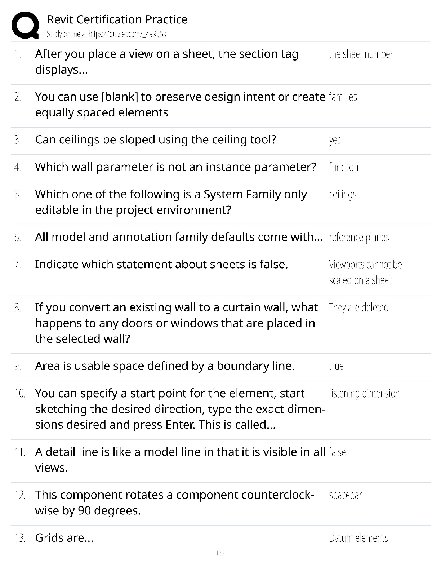Click the answer "reference planes"

click(359, 237)
